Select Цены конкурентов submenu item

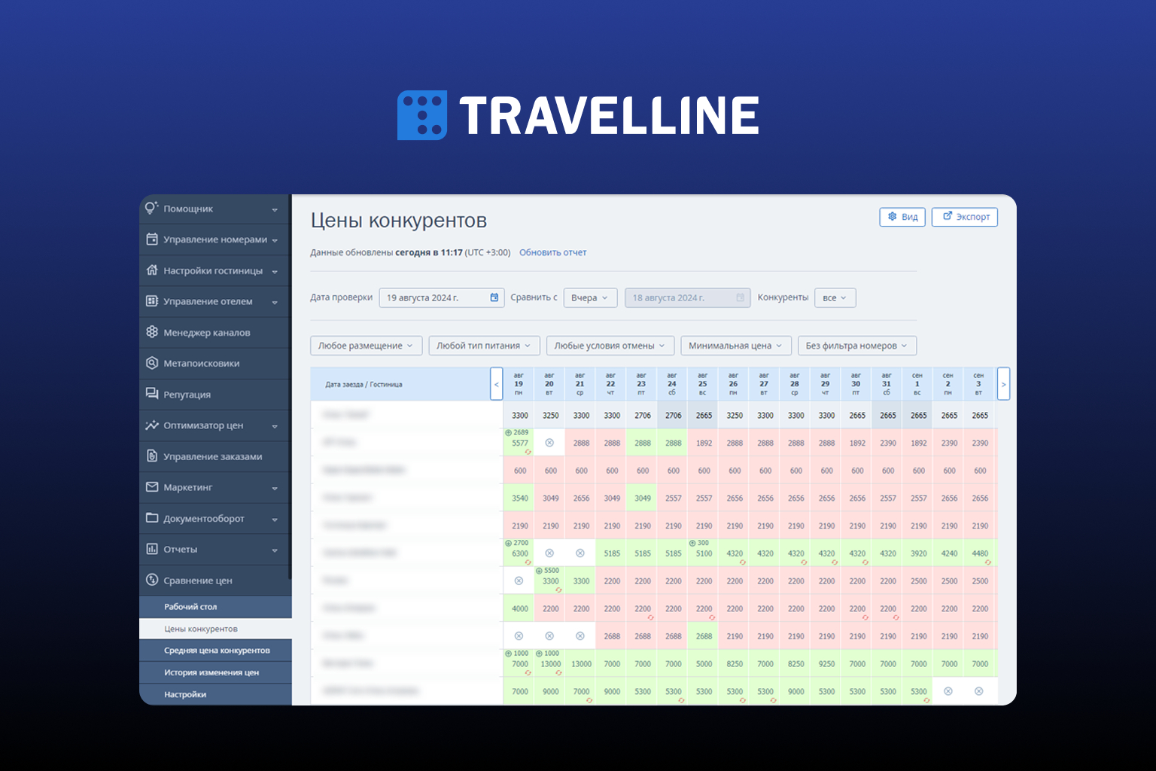(215, 629)
